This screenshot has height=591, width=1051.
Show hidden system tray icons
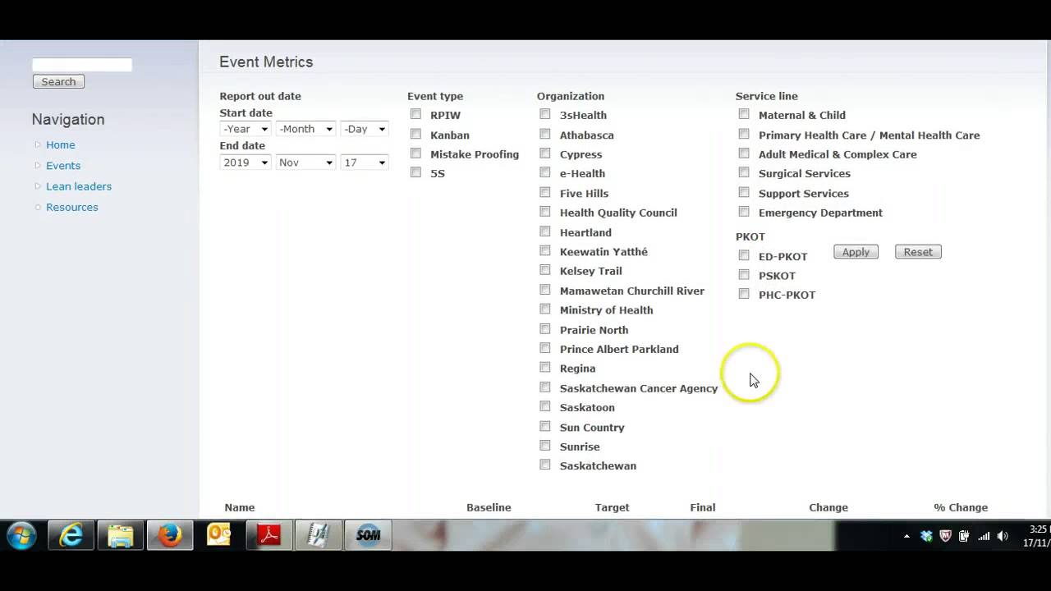(x=906, y=536)
